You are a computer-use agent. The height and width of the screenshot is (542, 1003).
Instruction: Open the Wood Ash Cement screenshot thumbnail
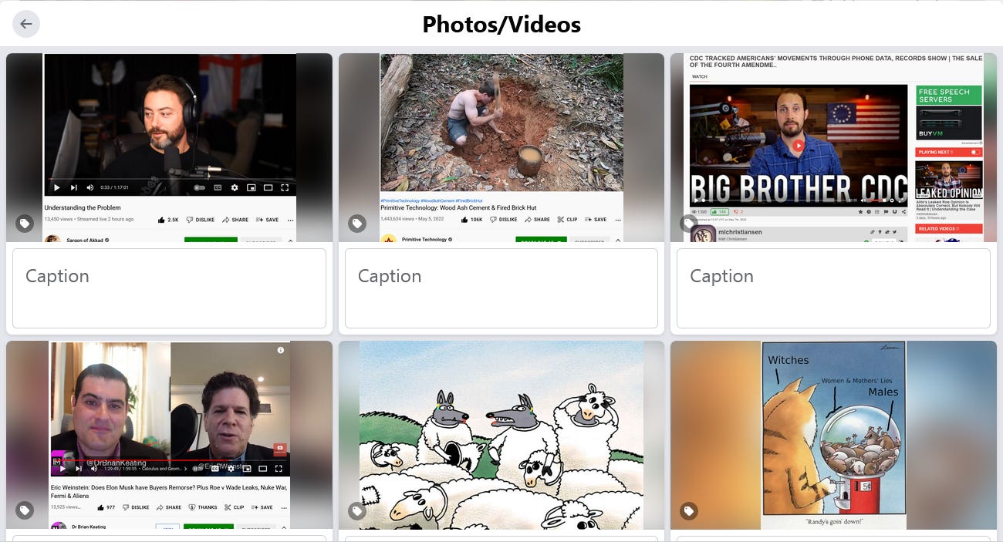tap(501, 147)
